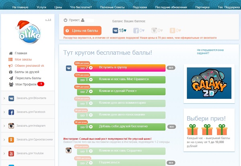
Task: Open heart dropdown on Мне Нравится row
Action: (x=91, y=80)
